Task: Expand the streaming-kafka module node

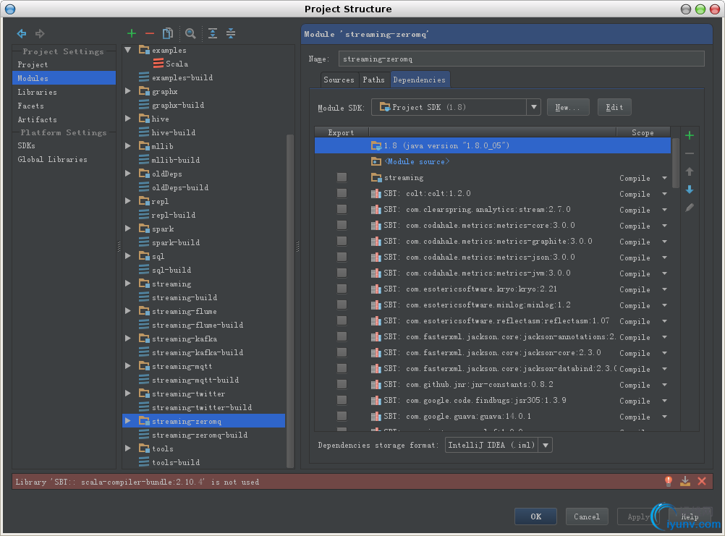Action: pos(128,339)
